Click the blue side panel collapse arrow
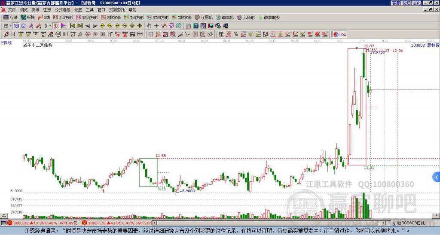 pyautogui.click(x=437, y=177)
